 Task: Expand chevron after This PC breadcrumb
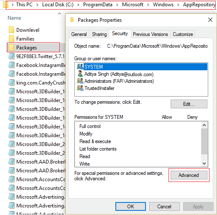coord(37,5)
